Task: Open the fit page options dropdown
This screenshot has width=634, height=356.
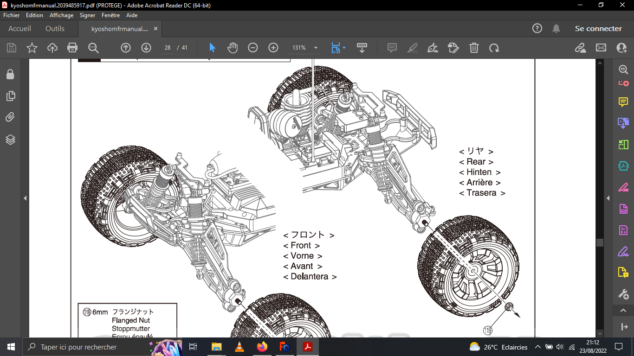Action: [x=344, y=48]
